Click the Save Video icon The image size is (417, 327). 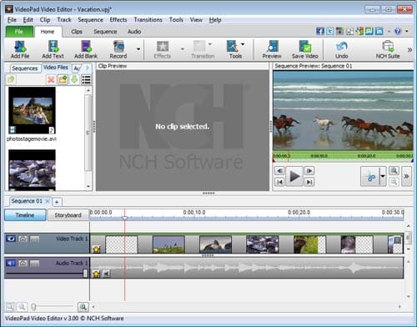point(305,49)
